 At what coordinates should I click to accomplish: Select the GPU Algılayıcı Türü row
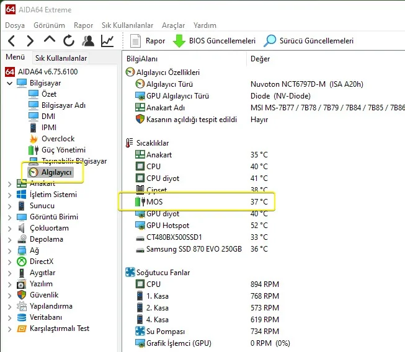tap(223, 96)
